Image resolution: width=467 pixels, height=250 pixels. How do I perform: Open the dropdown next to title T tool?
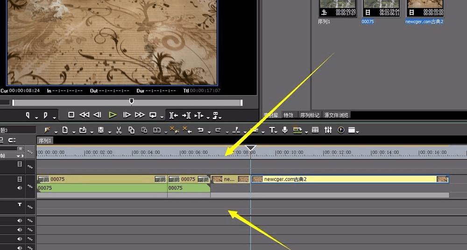(x=276, y=132)
